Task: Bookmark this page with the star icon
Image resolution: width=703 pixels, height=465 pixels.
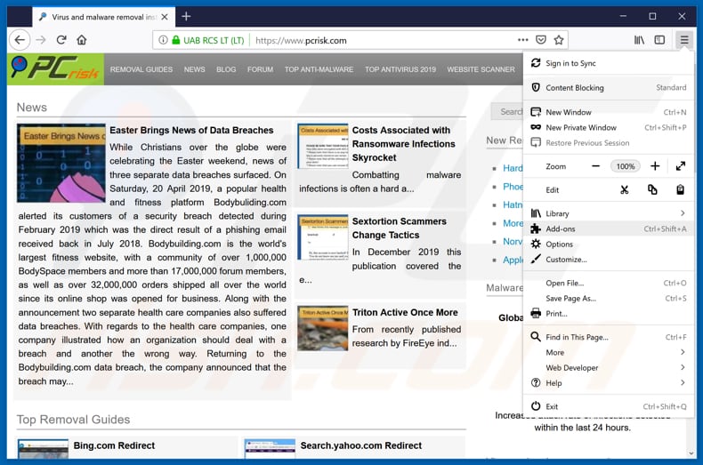Action: click(559, 40)
